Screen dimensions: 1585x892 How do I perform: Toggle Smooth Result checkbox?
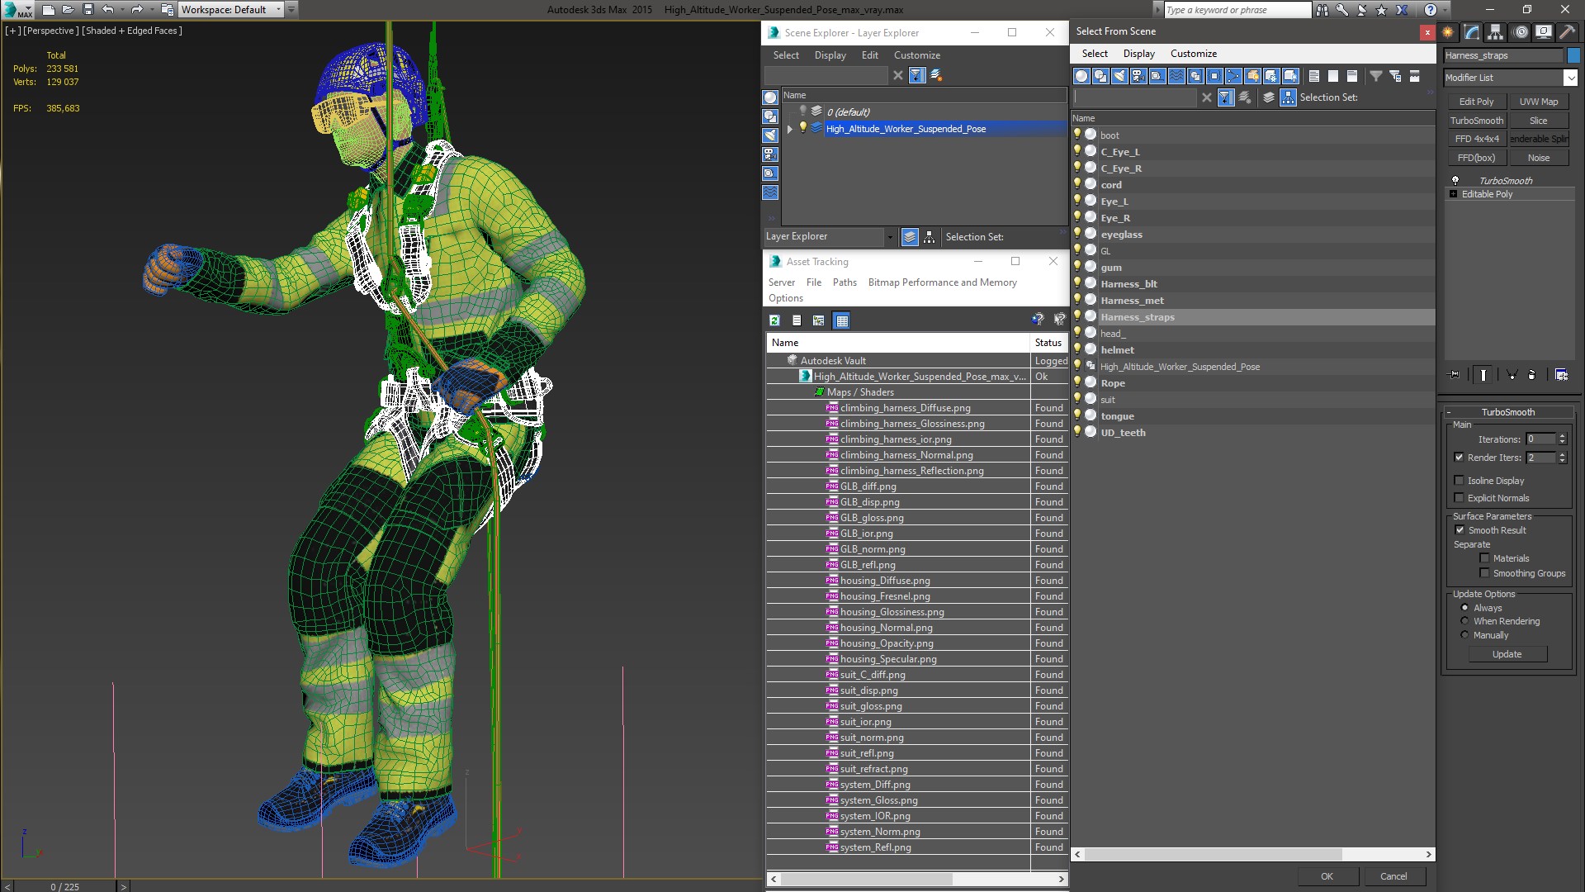click(1460, 530)
